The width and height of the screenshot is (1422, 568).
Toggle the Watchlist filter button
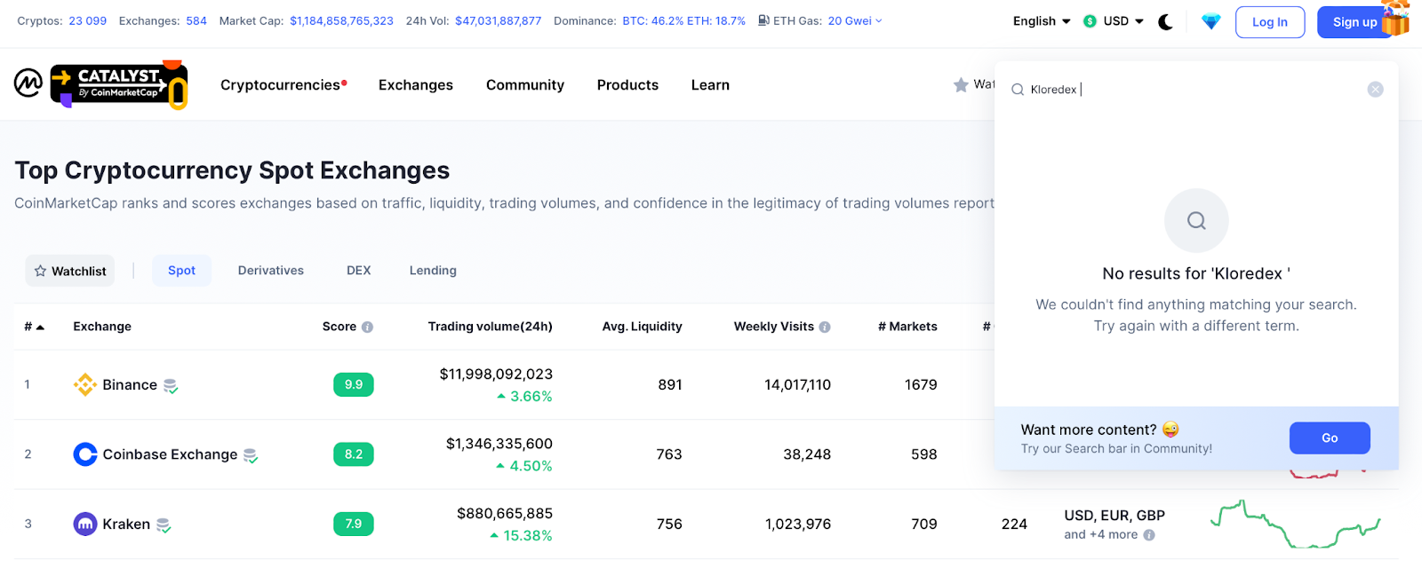[70, 271]
